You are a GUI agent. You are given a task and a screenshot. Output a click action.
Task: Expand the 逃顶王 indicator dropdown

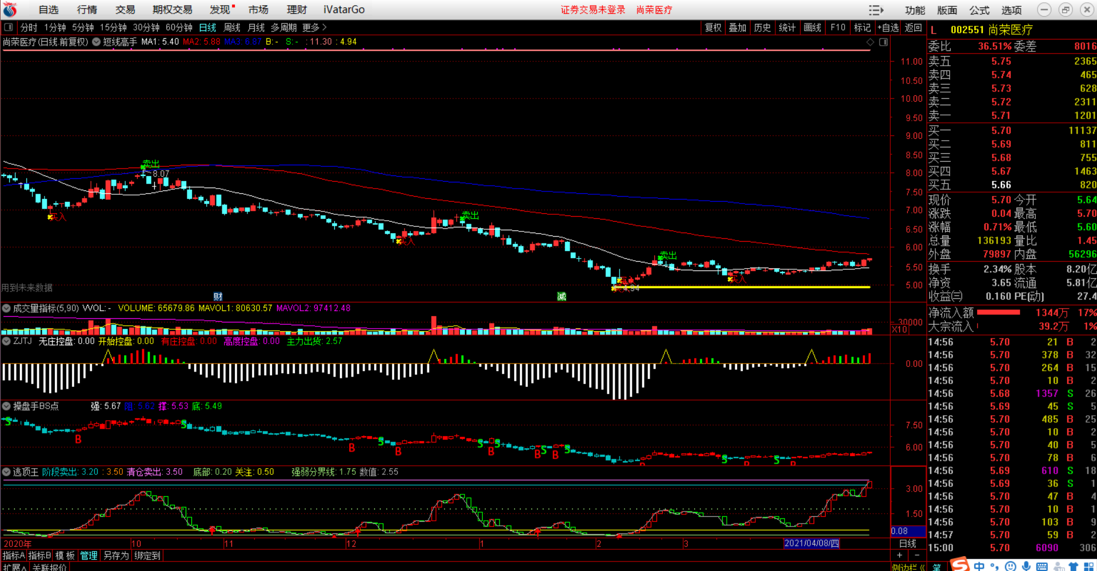tap(7, 472)
